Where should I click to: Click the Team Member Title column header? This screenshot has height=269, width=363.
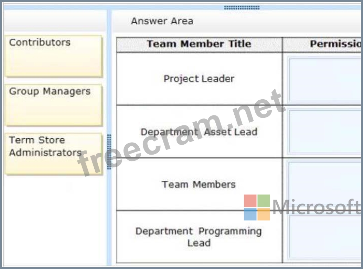click(199, 44)
